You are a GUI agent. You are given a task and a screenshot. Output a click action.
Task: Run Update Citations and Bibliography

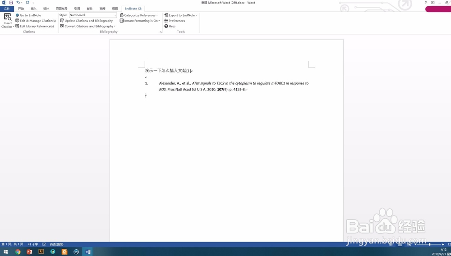click(86, 21)
